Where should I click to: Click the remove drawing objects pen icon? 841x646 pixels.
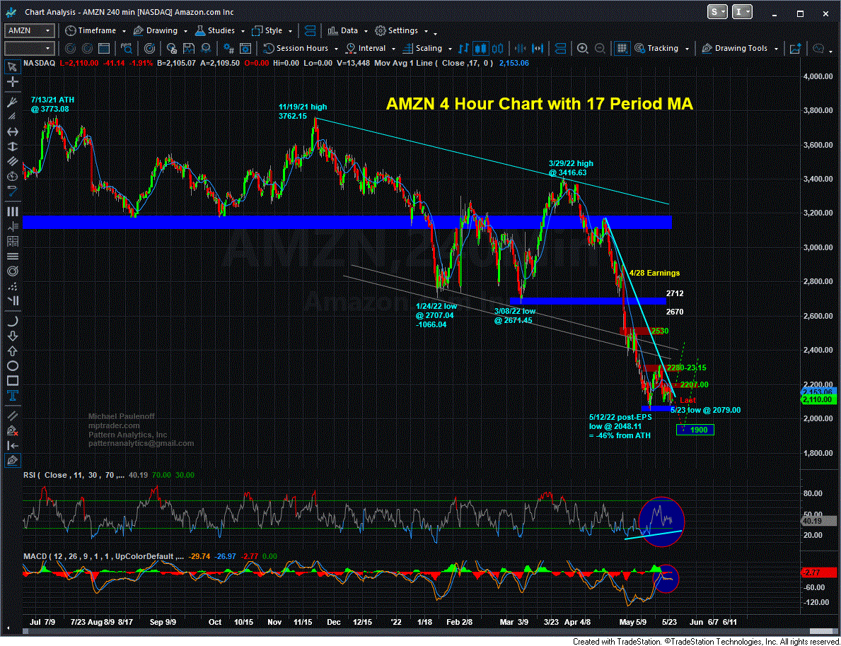pos(12,430)
